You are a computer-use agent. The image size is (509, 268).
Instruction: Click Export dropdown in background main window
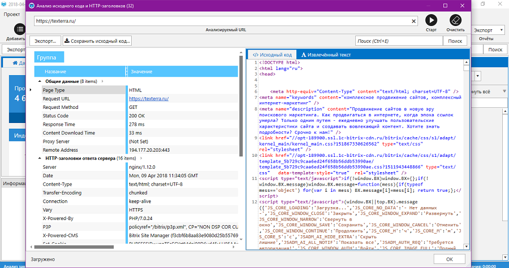point(488,30)
